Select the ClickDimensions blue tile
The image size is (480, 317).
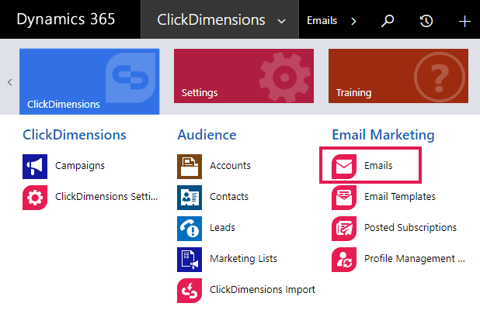point(89,81)
